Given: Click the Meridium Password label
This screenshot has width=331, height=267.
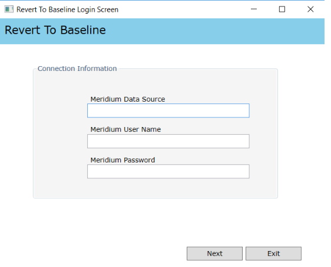Looking at the screenshot, I should [123, 160].
